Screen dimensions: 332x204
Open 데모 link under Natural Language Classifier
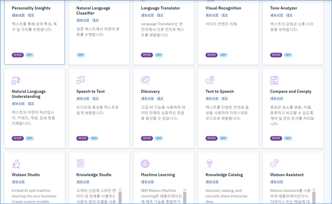(x=96, y=20)
